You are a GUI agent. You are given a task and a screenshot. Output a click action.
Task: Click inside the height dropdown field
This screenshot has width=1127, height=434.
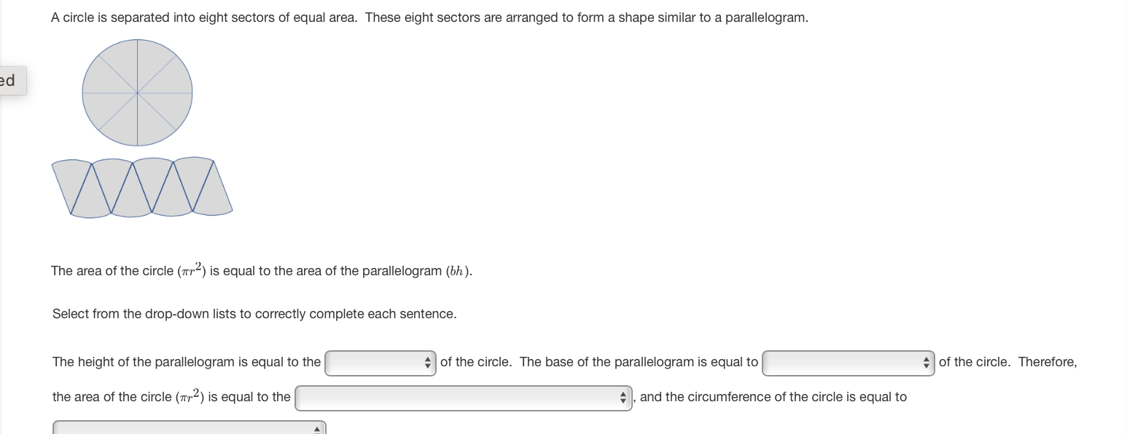click(372, 362)
